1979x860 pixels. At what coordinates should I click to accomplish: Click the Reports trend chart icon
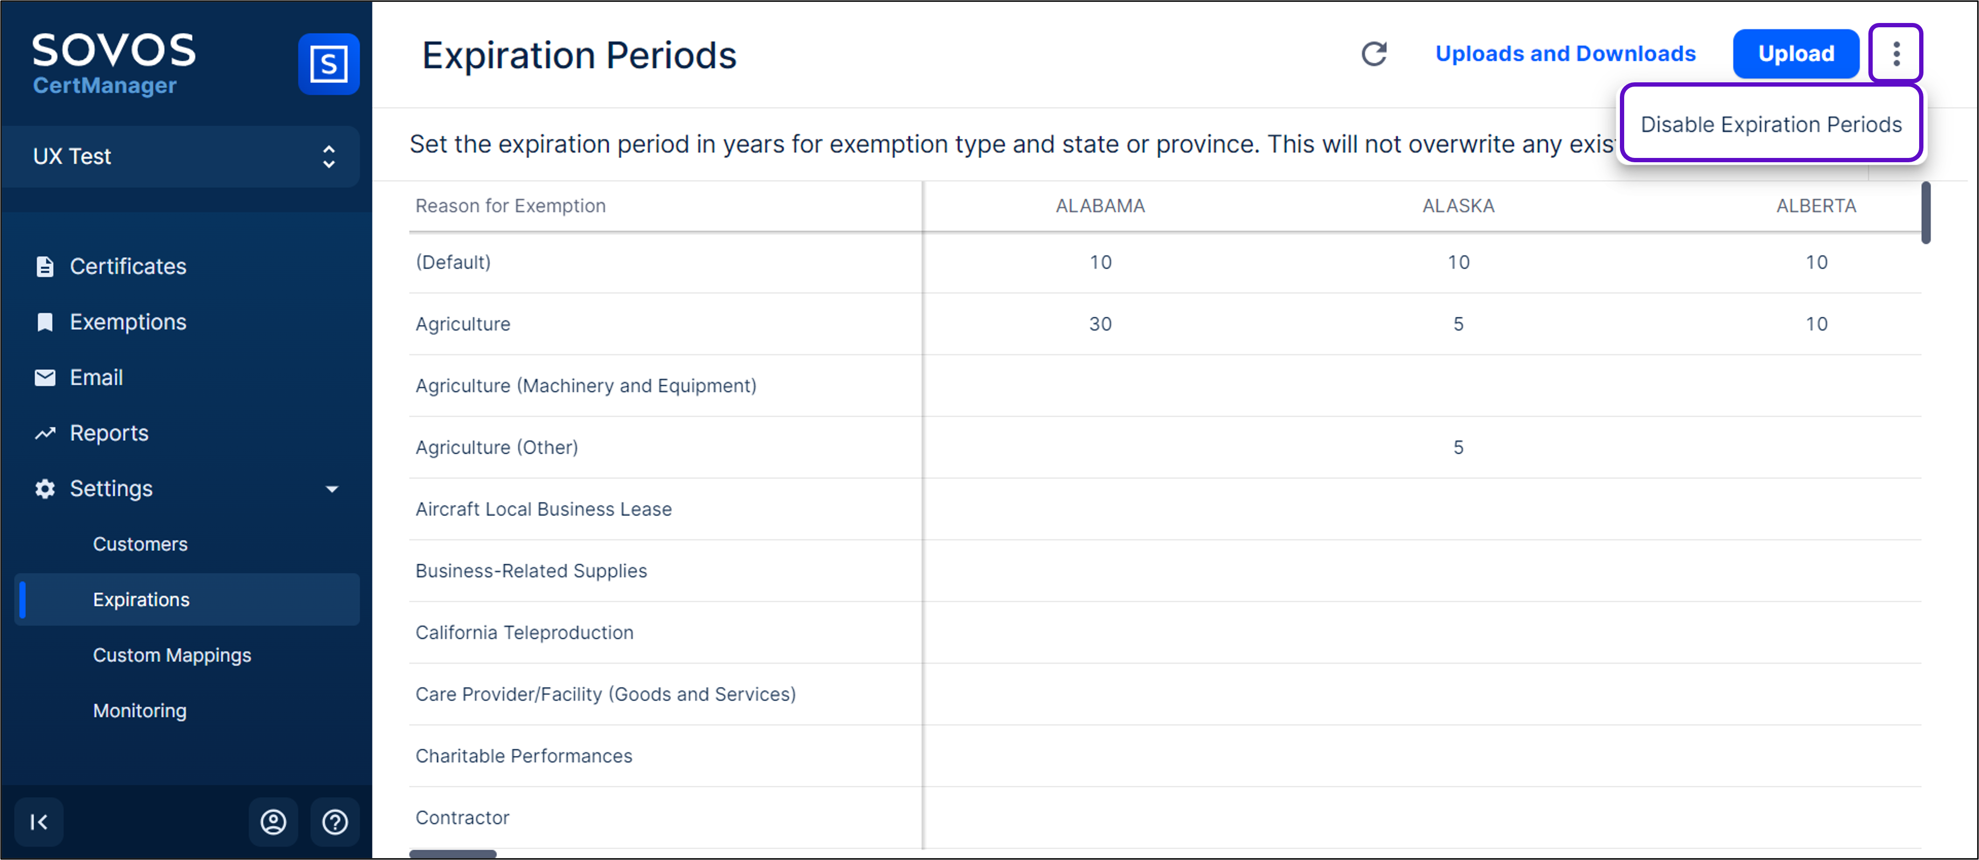45,433
